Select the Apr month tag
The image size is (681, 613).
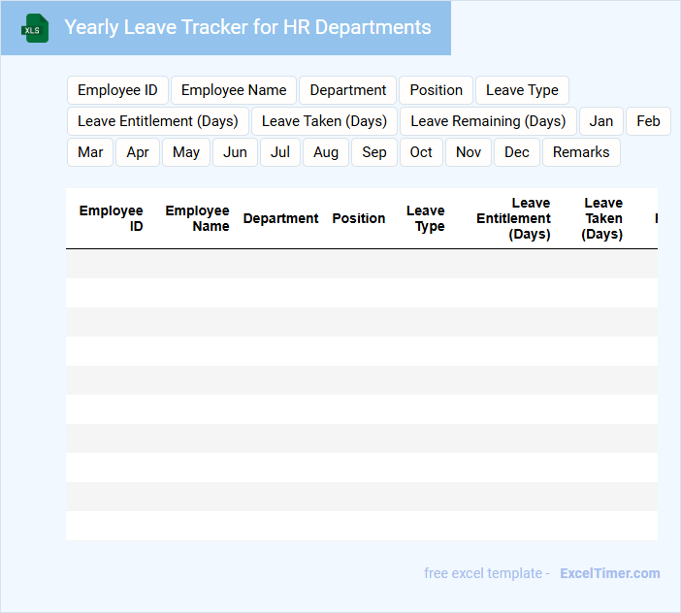click(138, 152)
